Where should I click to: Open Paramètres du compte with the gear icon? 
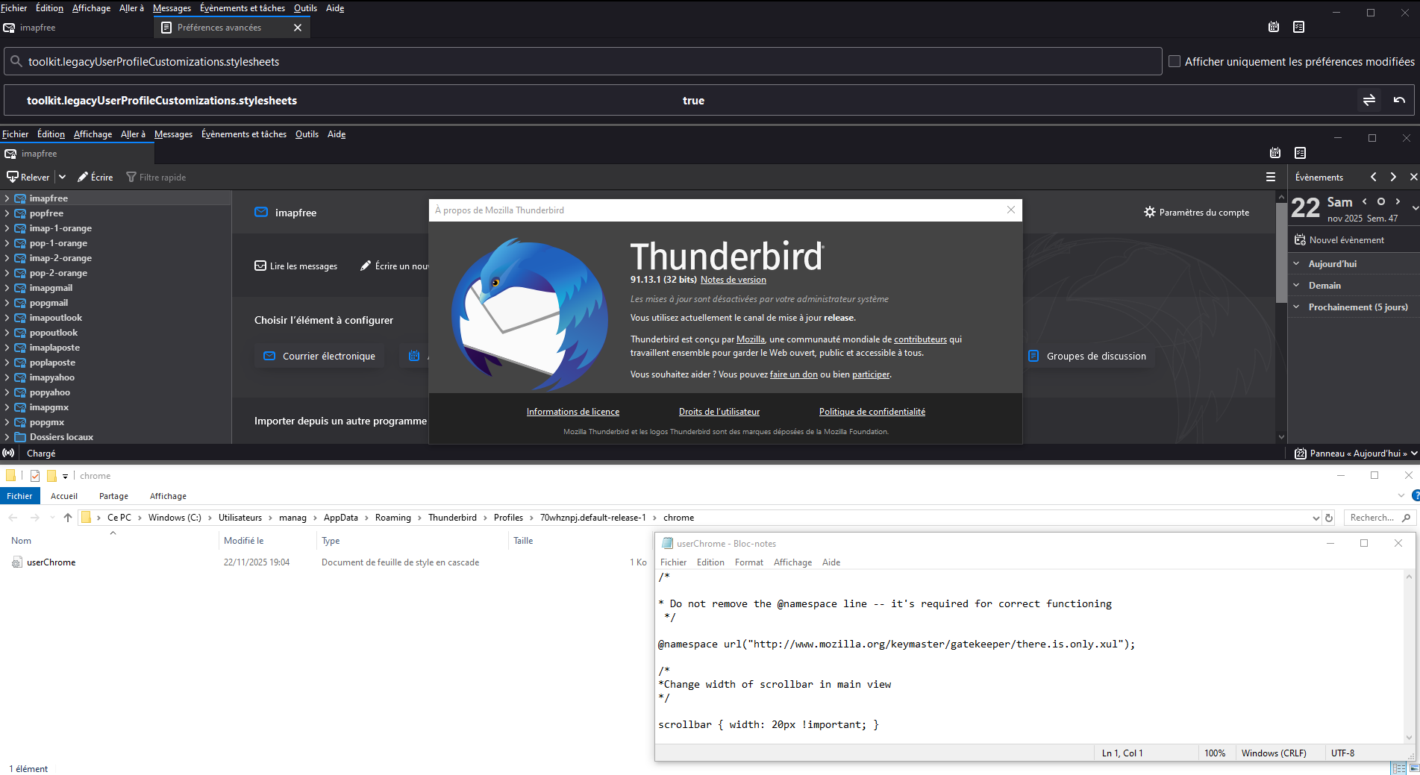(x=1196, y=212)
